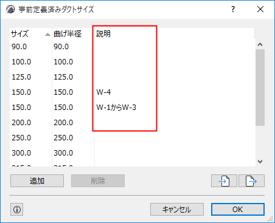Click the 100.0 bend radius cell
Screen dimensions: 275x223
[63, 62]
